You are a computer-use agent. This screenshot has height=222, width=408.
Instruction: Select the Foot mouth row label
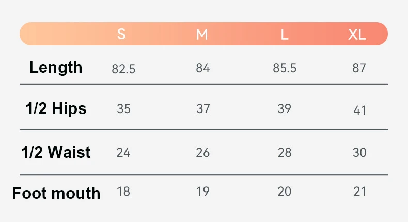click(56, 193)
